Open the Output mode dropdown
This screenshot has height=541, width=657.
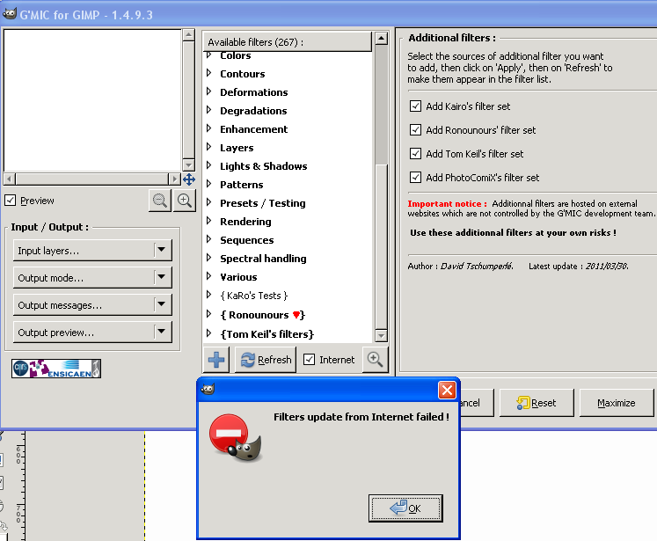click(x=92, y=278)
